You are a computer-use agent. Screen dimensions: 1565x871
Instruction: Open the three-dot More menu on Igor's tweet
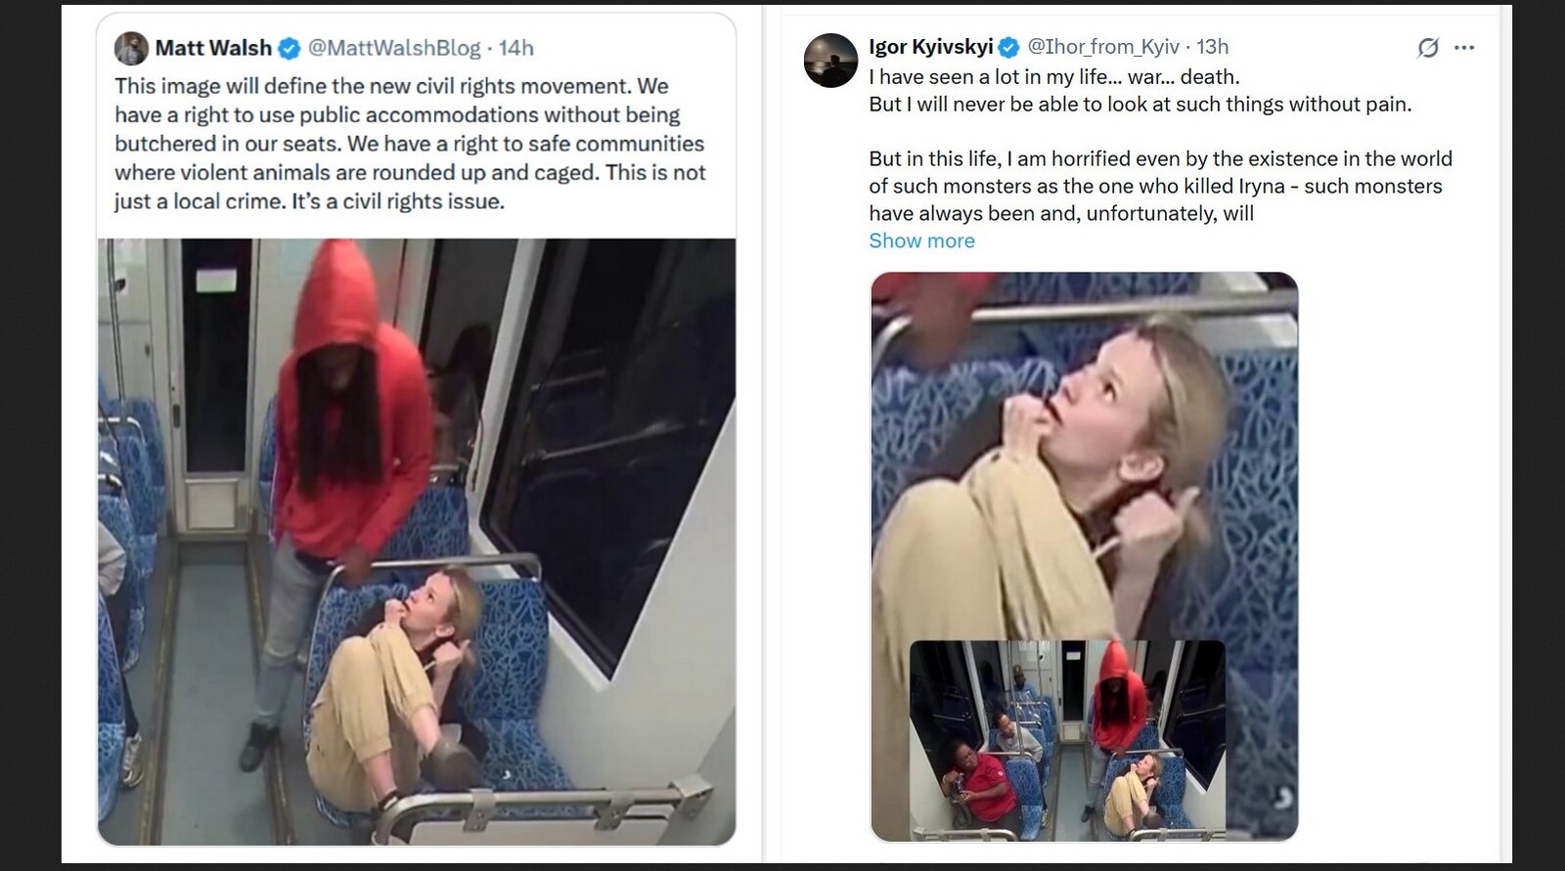tap(1464, 48)
